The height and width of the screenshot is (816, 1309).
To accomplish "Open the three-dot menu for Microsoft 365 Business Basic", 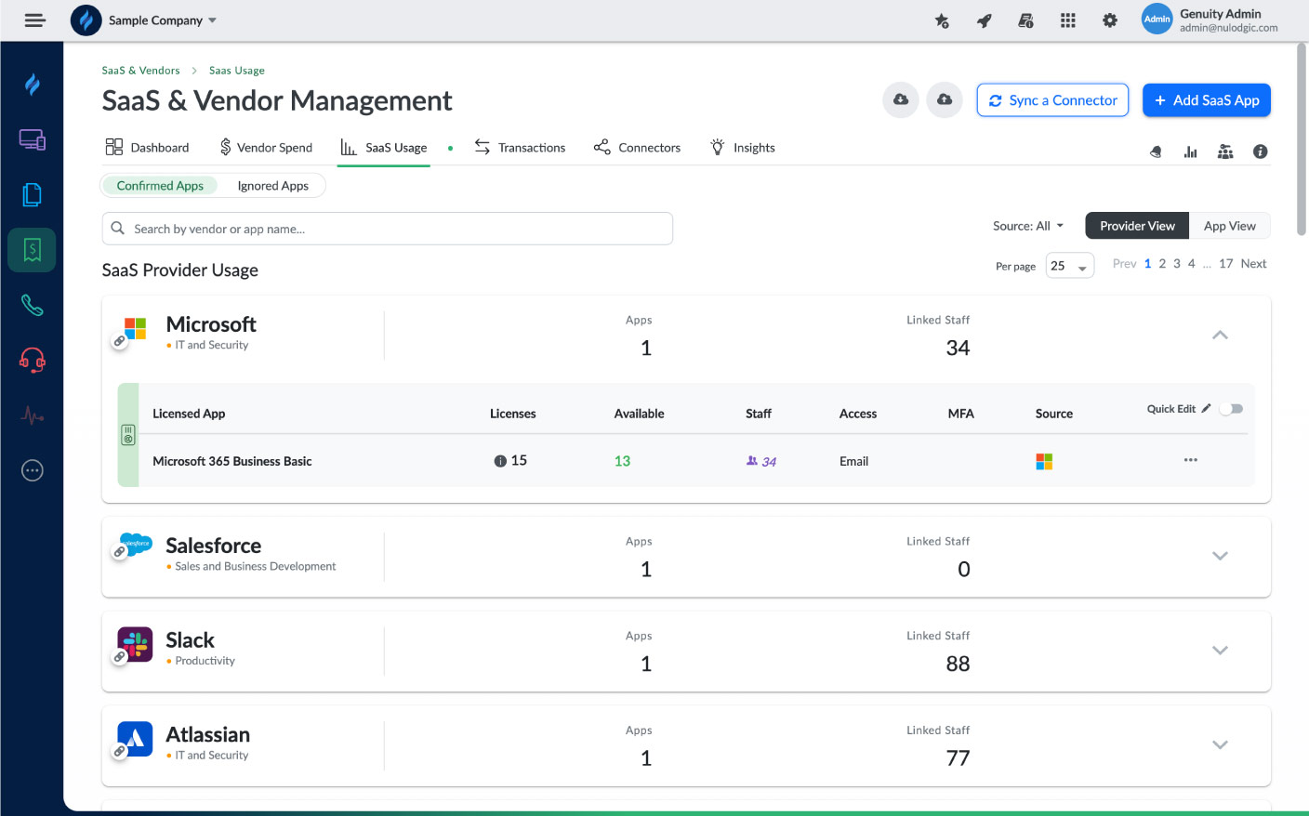I will tap(1191, 460).
